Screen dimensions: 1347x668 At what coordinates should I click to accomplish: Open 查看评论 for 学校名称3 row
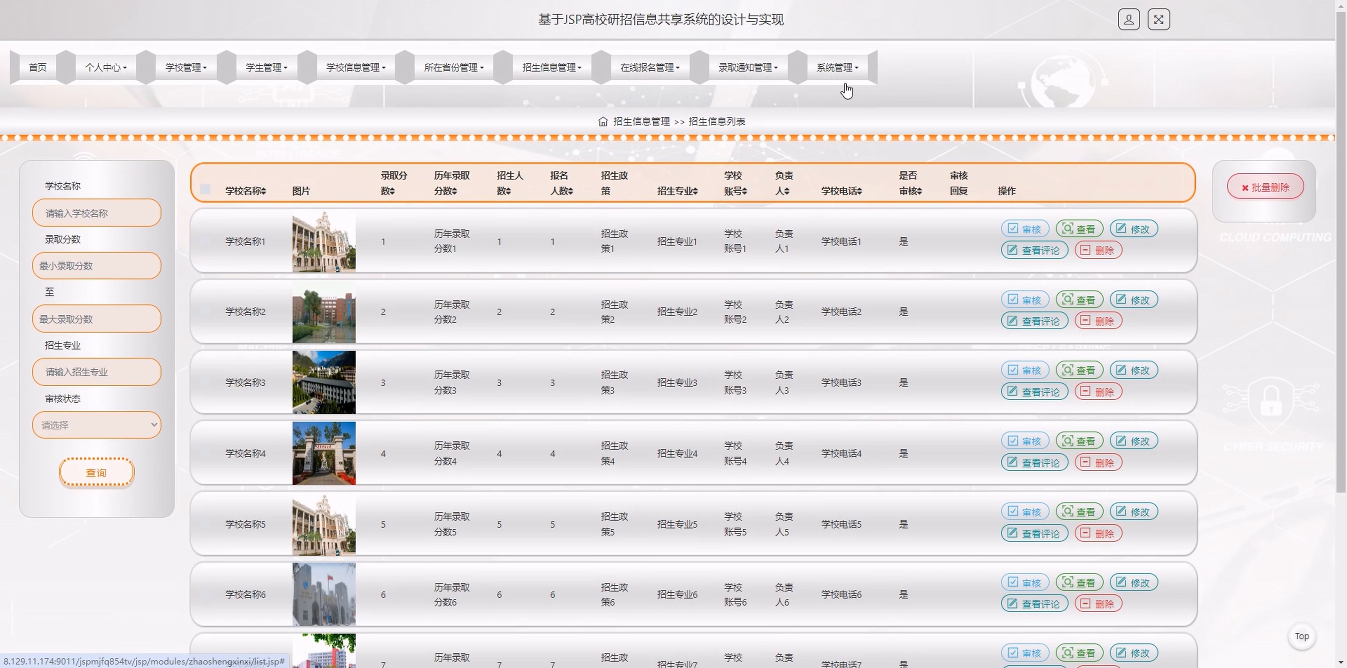click(1034, 392)
